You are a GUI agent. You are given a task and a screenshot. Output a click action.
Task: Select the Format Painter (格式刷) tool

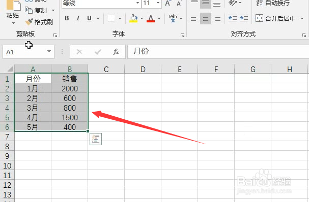39,22
